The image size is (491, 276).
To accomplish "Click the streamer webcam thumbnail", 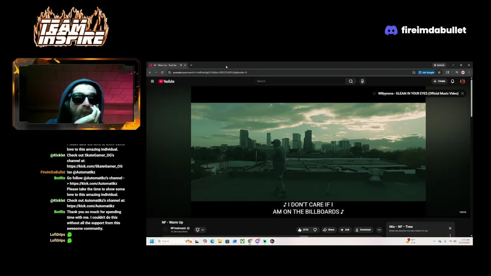I will coord(76,94).
